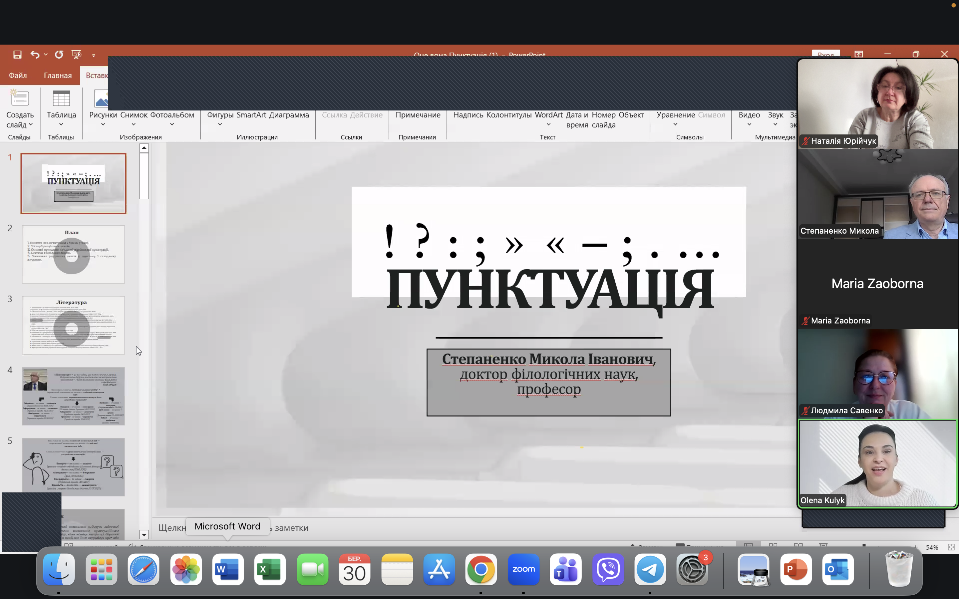Click the Undo arrow icon
Screen dimensions: 959x599
[x=35, y=55]
